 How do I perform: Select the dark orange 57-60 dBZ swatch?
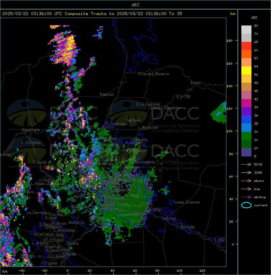pyautogui.click(x=246, y=54)
